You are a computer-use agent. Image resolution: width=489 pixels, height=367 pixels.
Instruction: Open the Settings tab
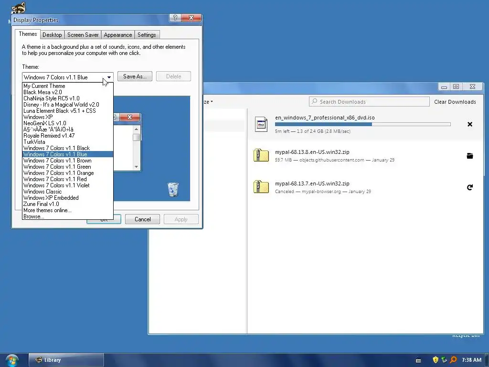(x=147, y=35)
